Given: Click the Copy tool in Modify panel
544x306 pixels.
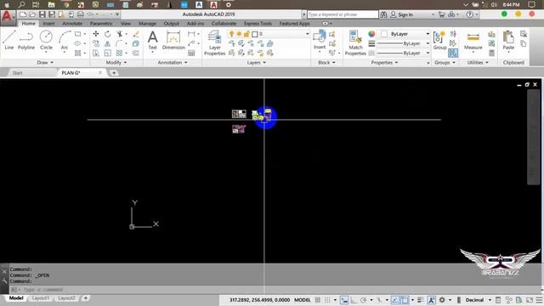Looking at the screenshot, I should point(96,43).
